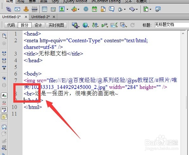Close the Untitled-2* tab
The image size is (189, 155).
54,17
